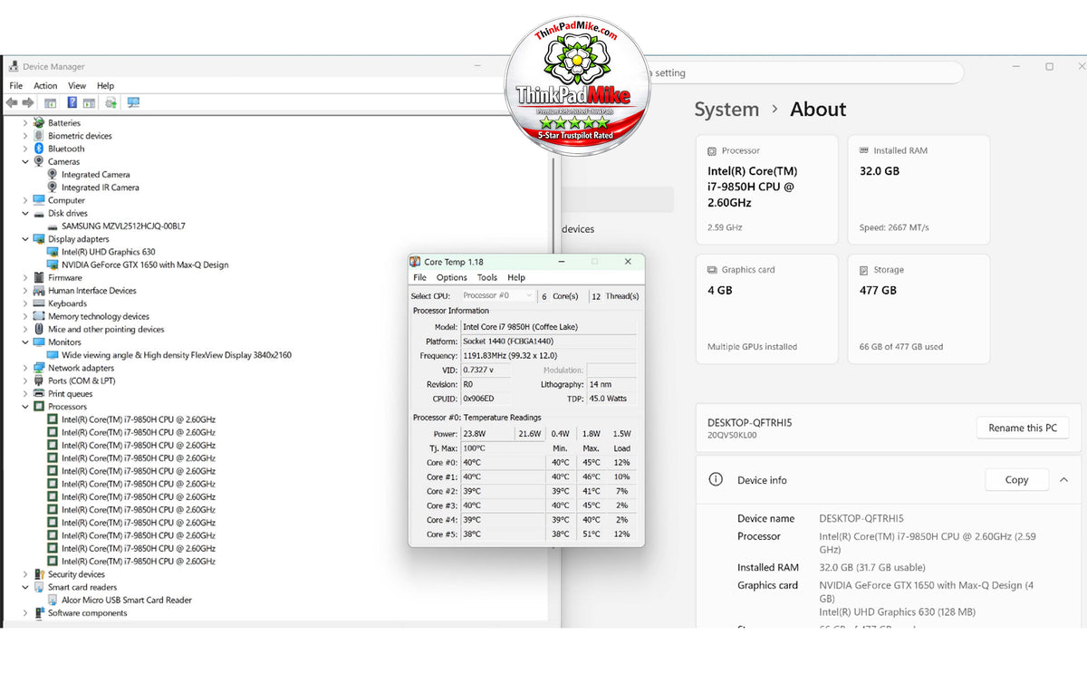
Task: Click the Forward arrow in Device Manager toolbar
Action: [x=26, y=103]
